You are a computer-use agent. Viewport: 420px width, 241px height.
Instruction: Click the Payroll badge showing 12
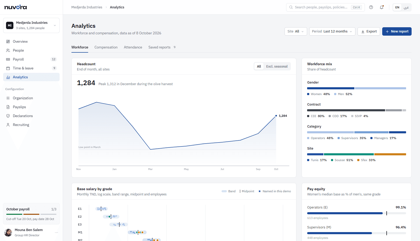click(x=54, y=59)
